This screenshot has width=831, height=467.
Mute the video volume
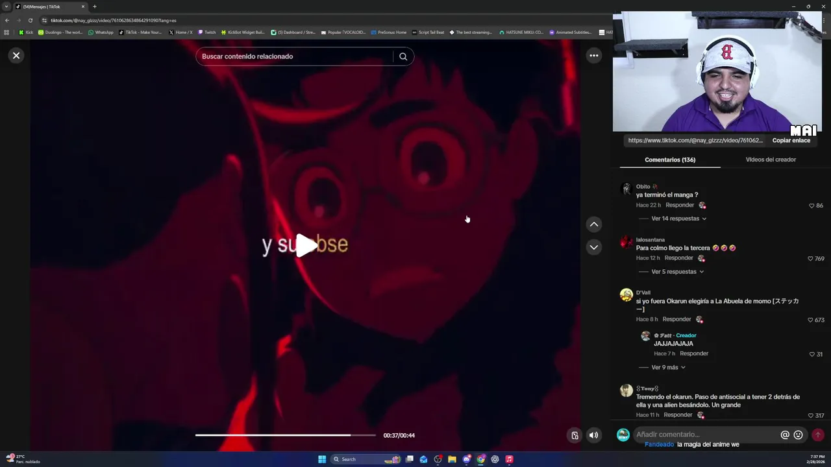(x=593, y=435)
